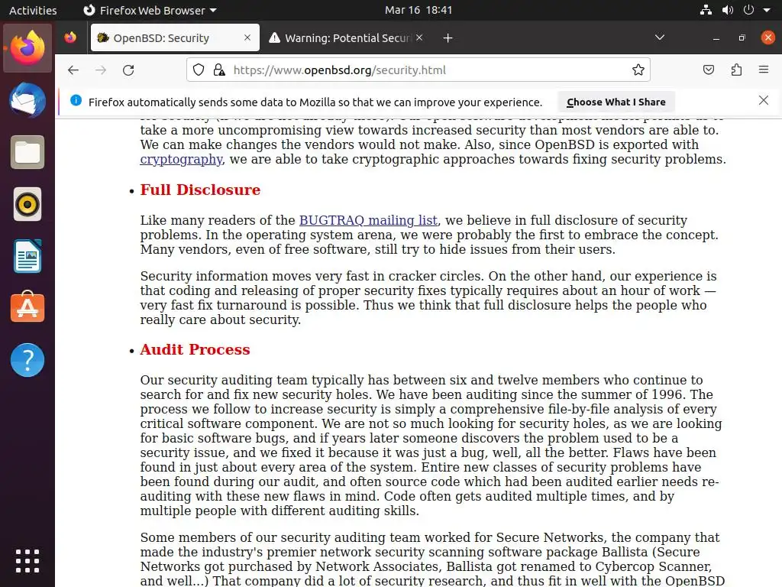This screenshot has height=587, width=782.
Task: Switch to OpenBSD: Security tab
Action: pyautogui.click(x=175, y=37)
